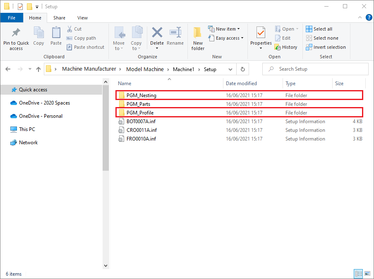
Task: Create a New folder
Action: click(x=198, y=38)
